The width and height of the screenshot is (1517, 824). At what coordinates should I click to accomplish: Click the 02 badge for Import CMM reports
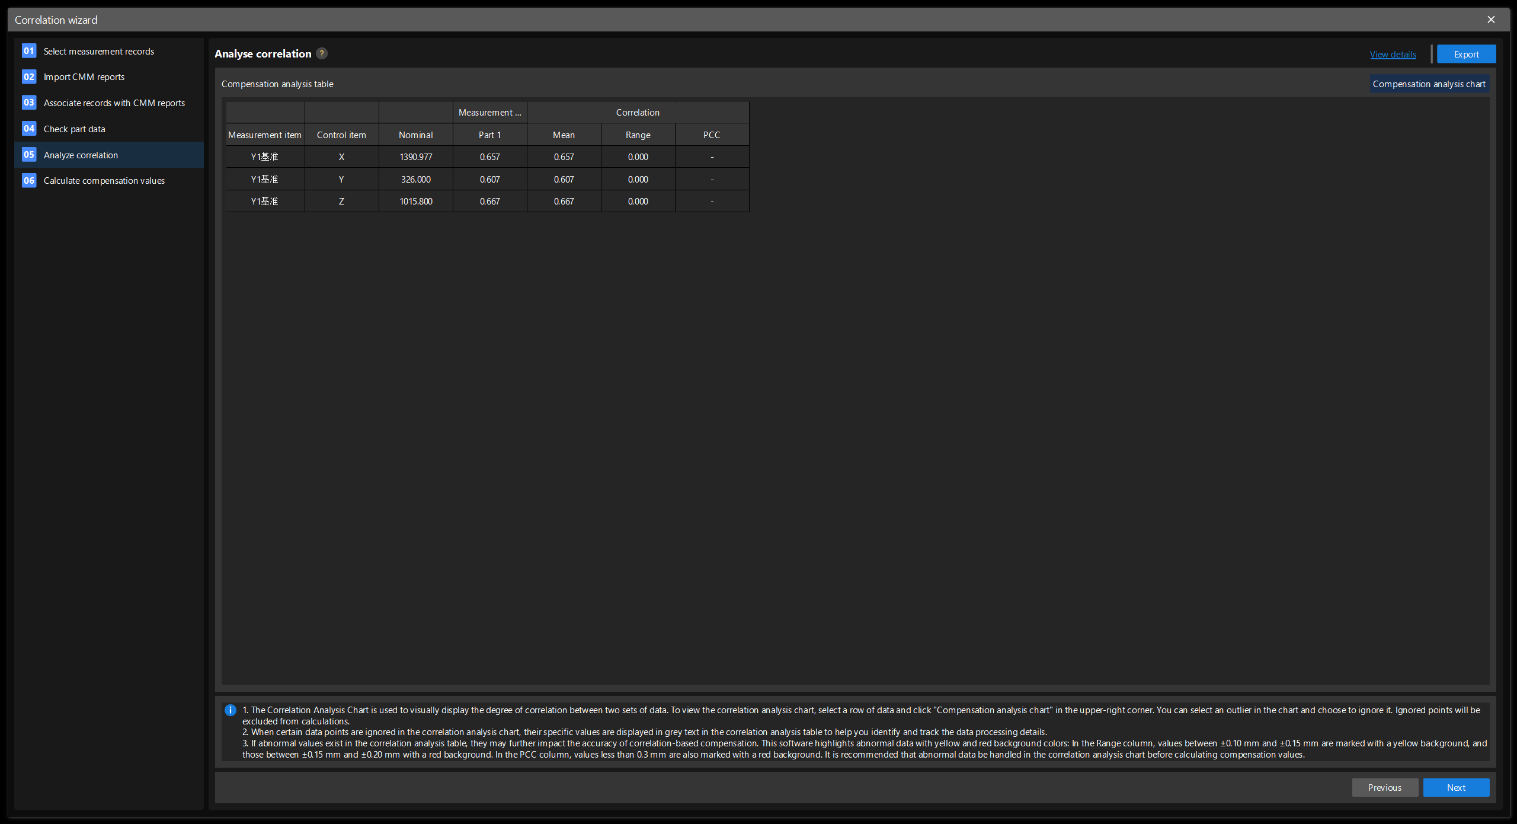28,76
